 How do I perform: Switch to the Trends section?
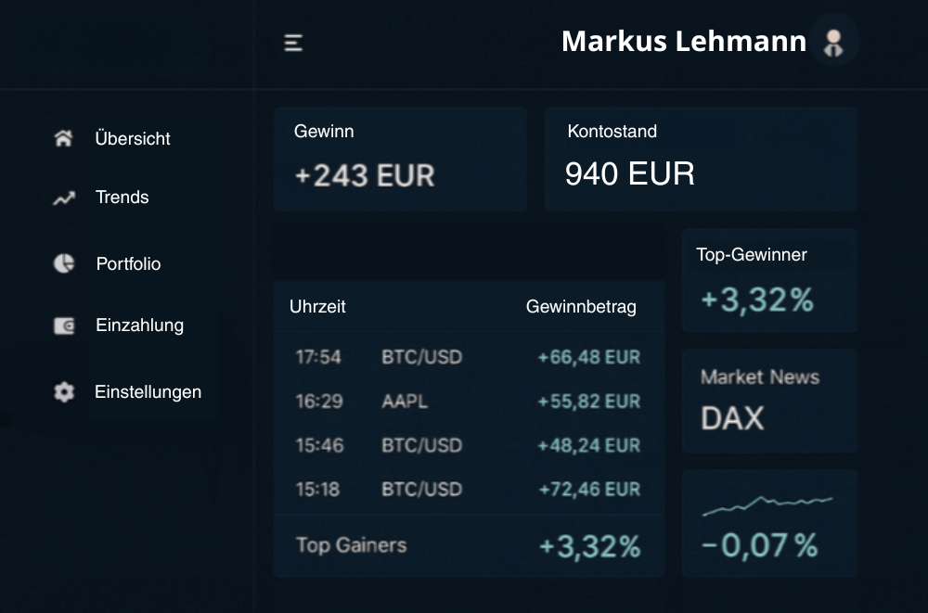(x=121, y=197)
